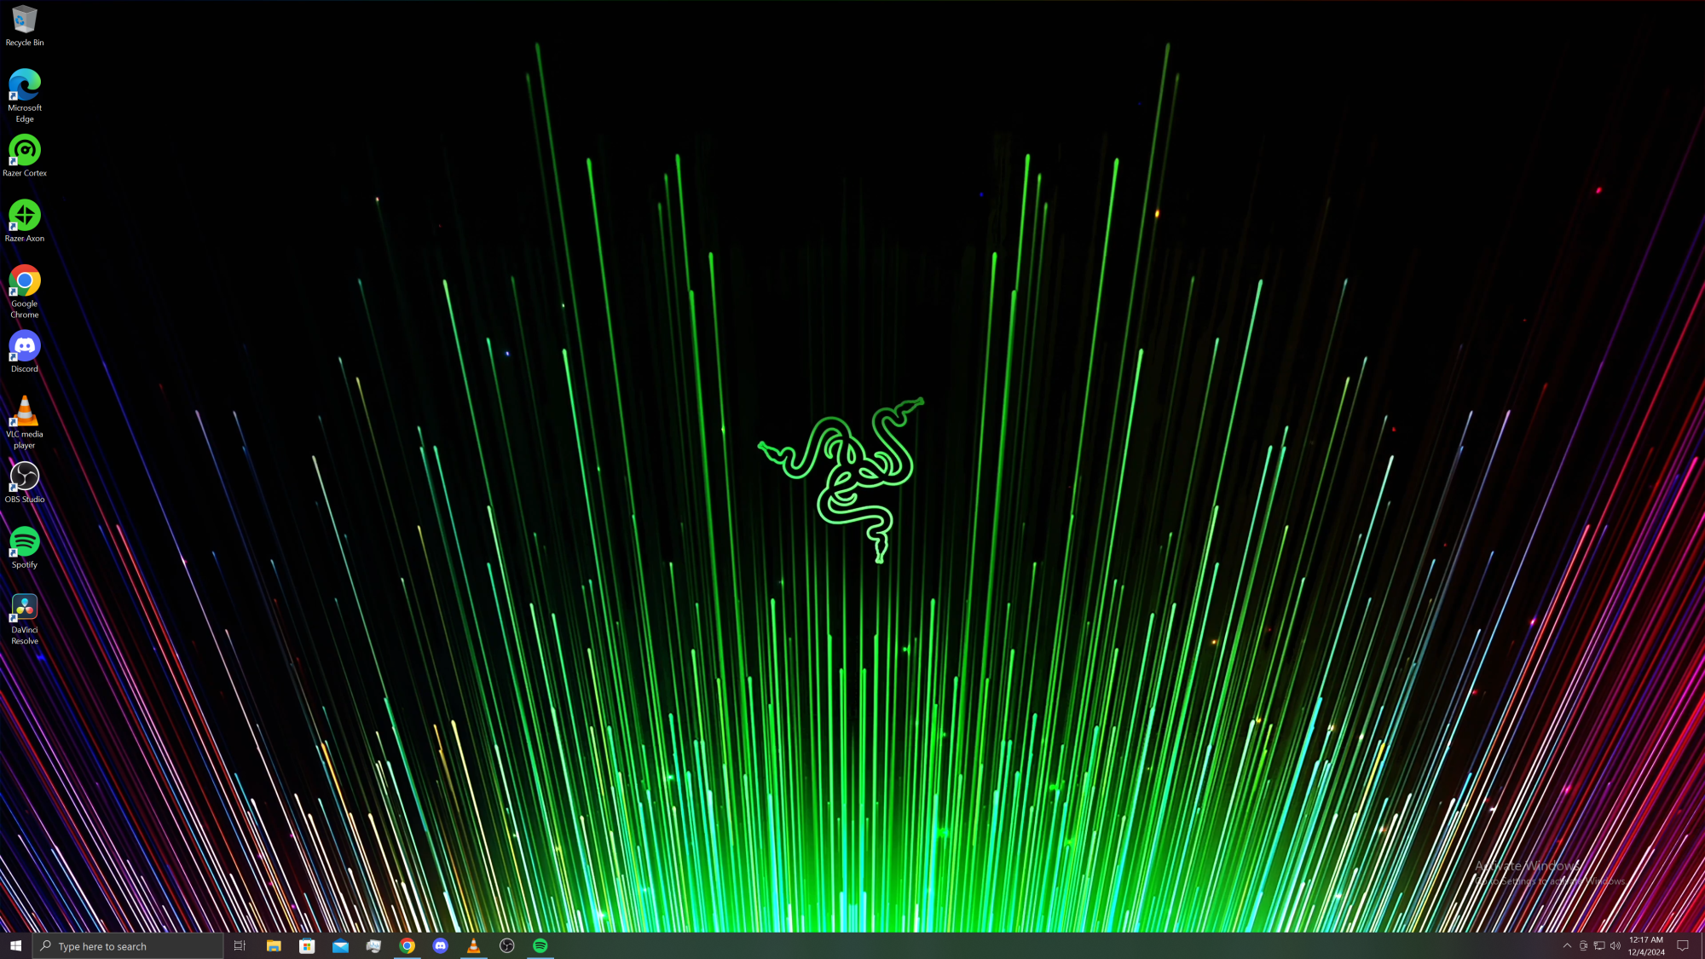Select the Razer Cortex desktop shortcut
The width and height of the screenshot is (1705, 959).
(x=25, y=156)
